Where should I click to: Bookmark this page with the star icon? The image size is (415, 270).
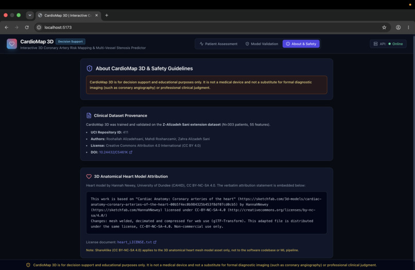point(384,27)
